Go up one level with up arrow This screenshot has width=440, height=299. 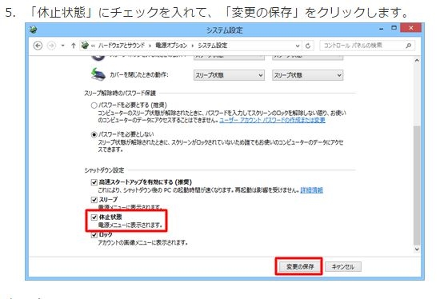74,46
